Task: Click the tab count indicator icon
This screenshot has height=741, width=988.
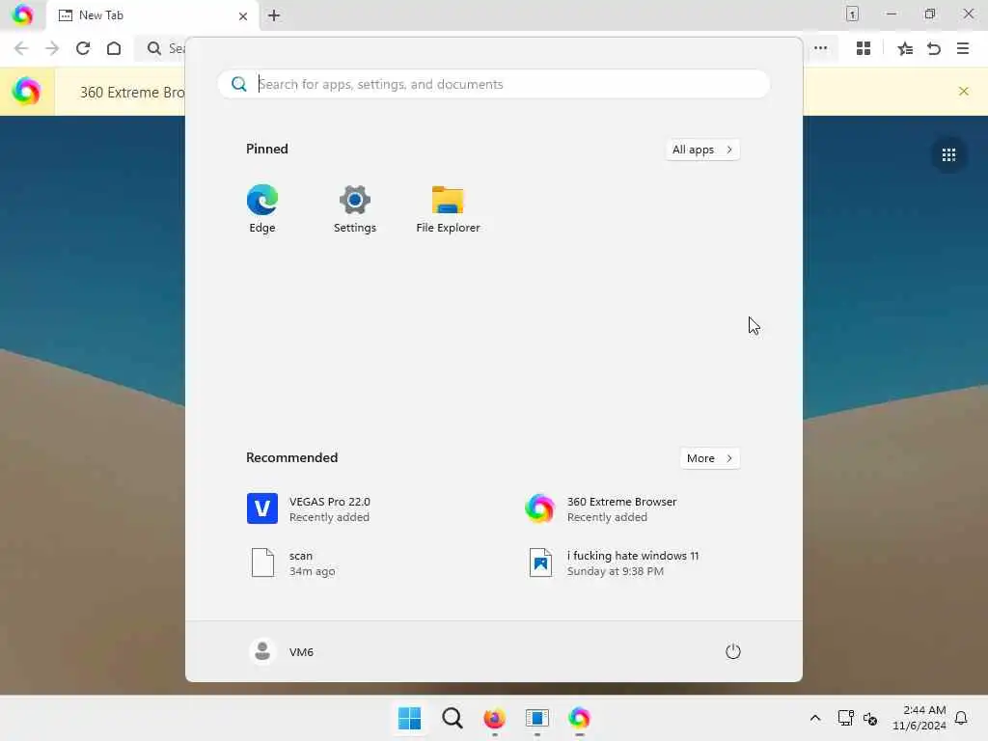Action: tap(852, 14)
